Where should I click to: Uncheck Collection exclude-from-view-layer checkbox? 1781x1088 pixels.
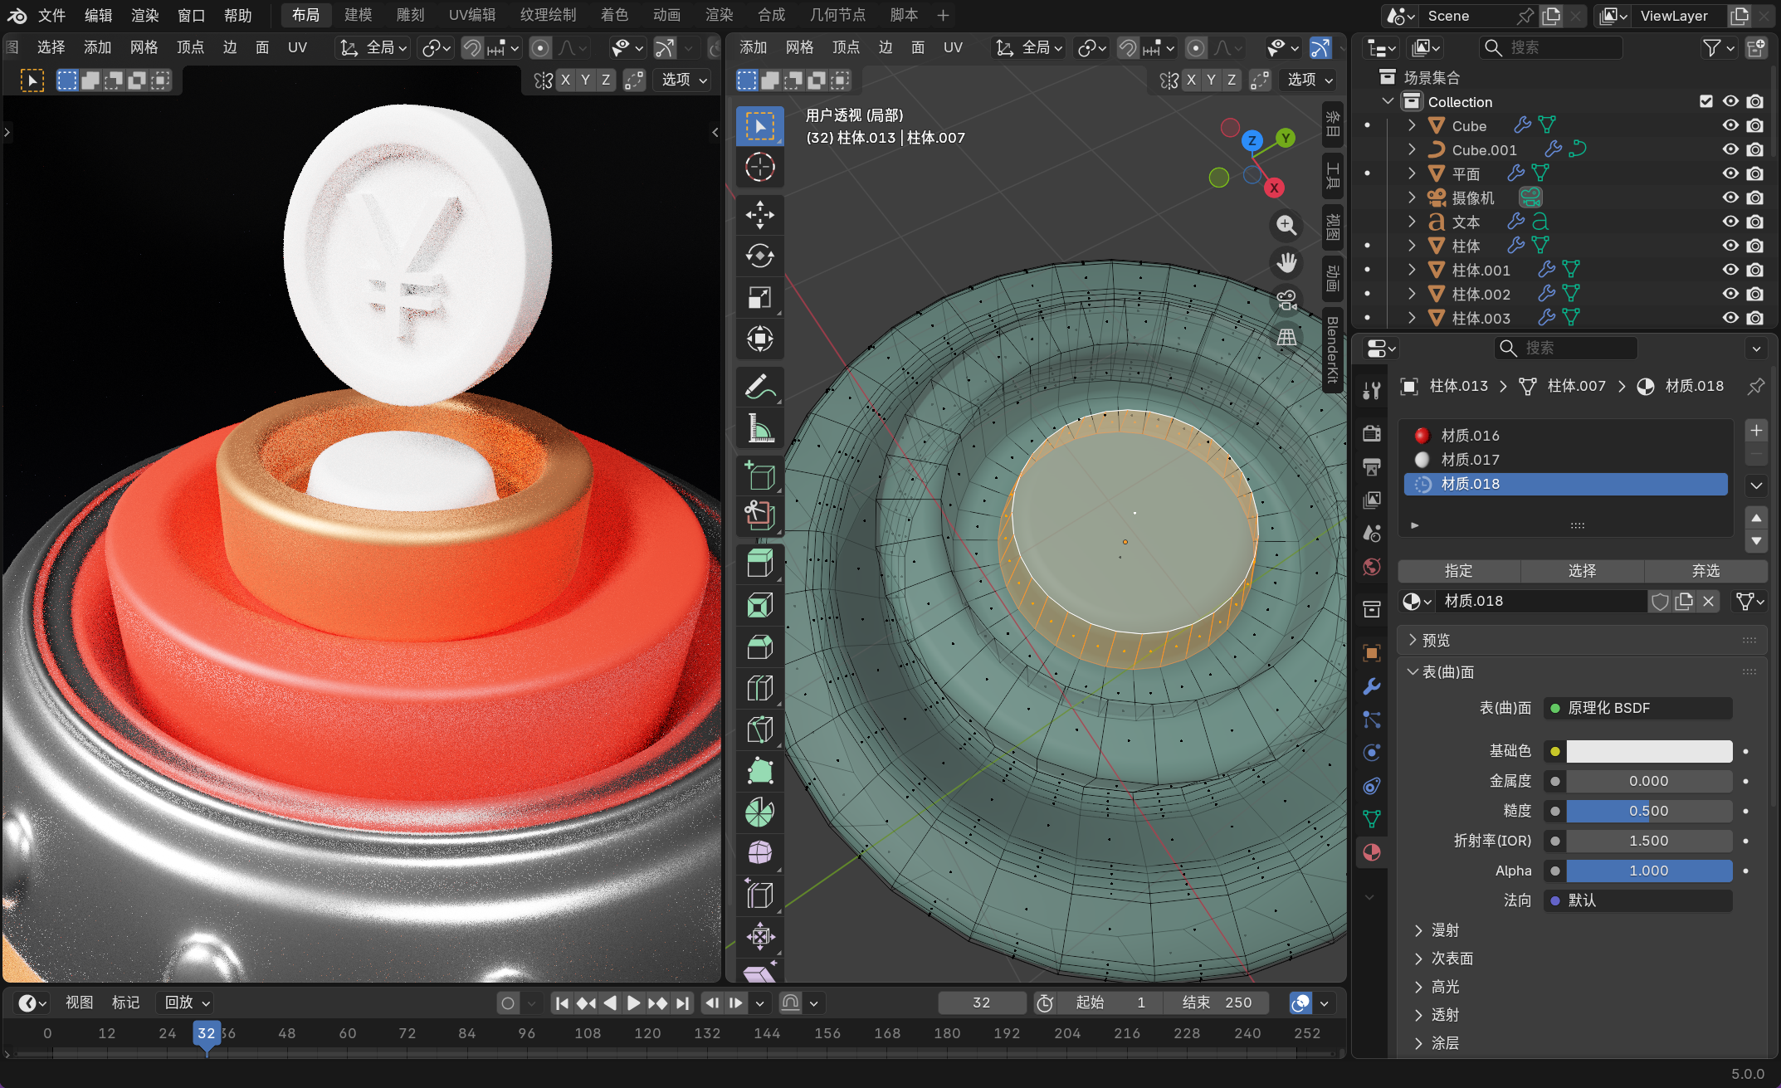[1706, 101]
